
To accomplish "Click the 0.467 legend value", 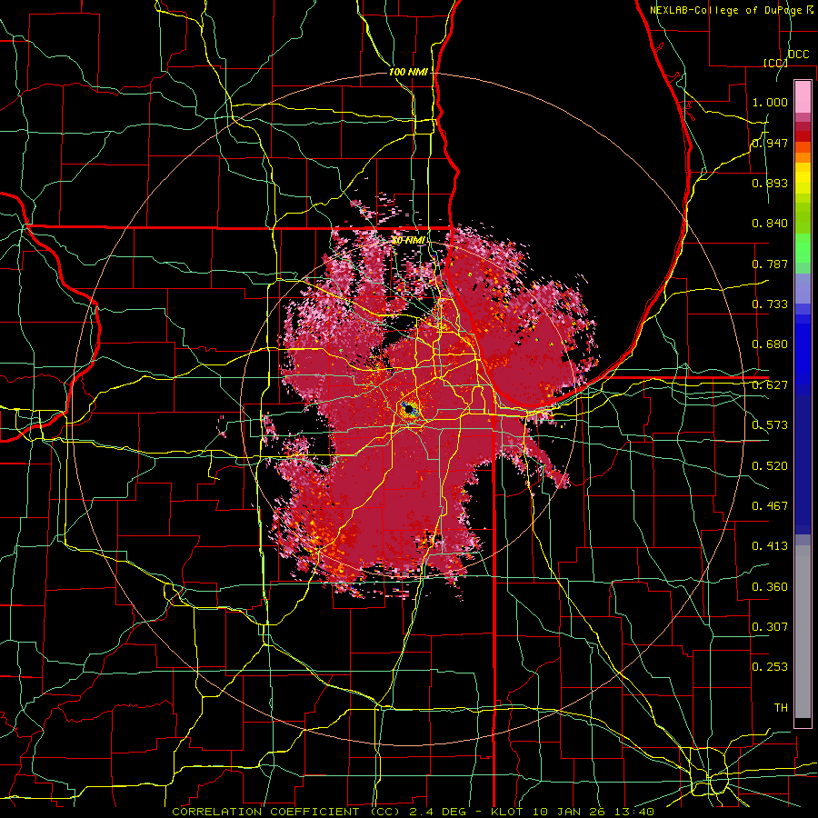I will coord(770,506).
